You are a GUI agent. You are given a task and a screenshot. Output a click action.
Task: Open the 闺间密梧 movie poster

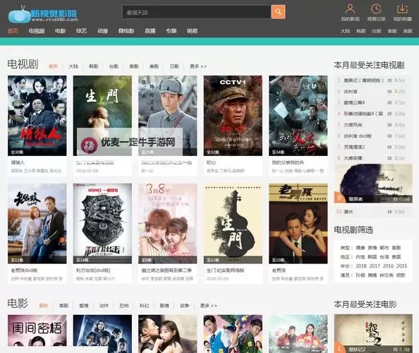pyautogui.click(x=37, y=334)
